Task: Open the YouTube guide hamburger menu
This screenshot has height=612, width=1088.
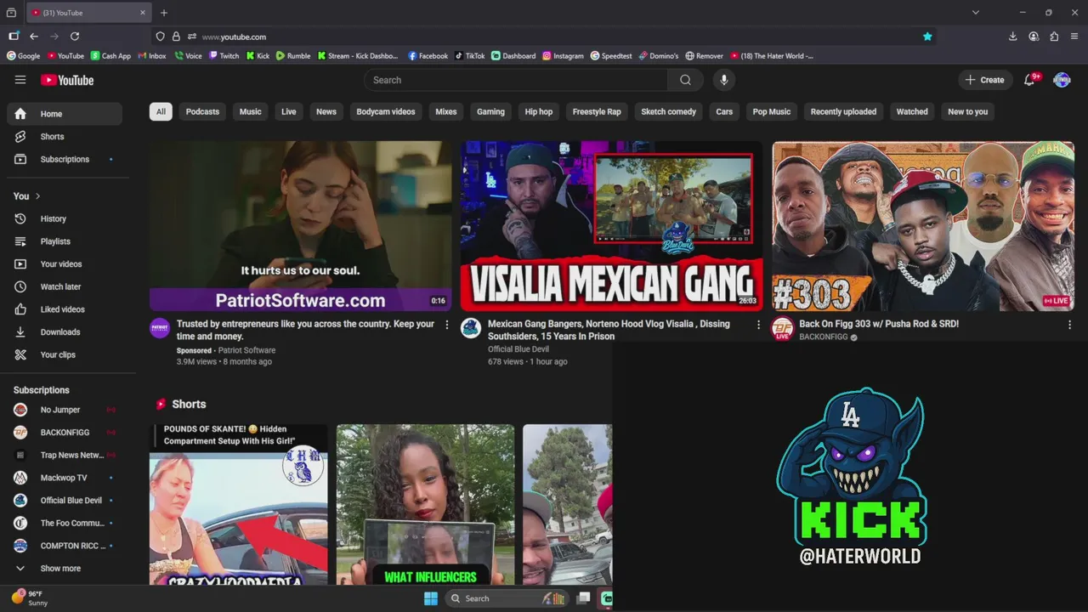Action: (20, 80)
